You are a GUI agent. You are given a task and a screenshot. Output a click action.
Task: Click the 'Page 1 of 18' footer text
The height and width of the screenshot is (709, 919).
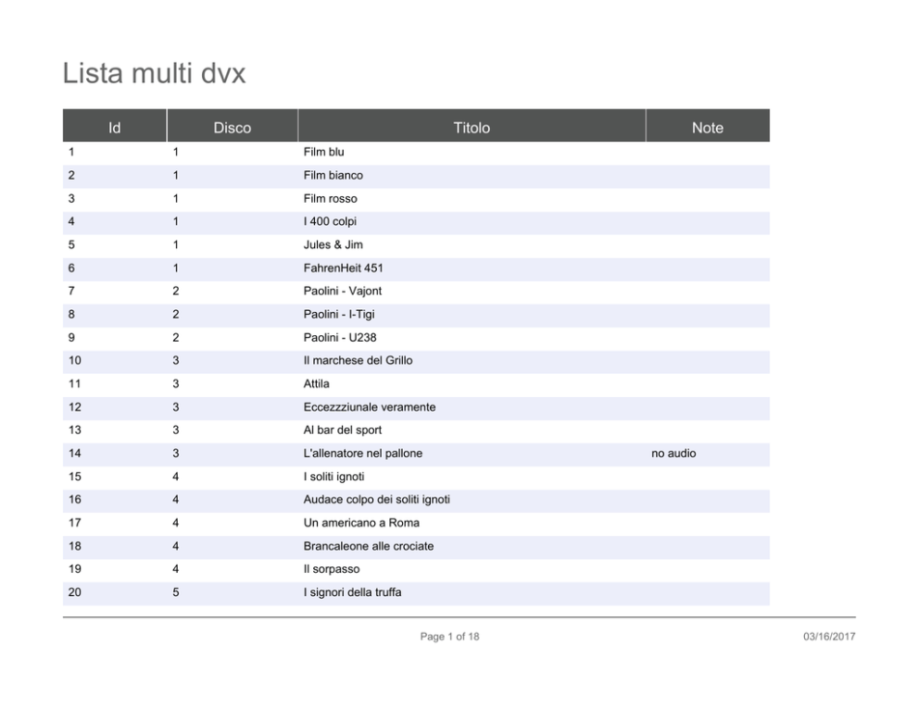coord(449,637)
